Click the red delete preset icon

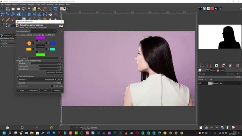[x=37, y=128]
